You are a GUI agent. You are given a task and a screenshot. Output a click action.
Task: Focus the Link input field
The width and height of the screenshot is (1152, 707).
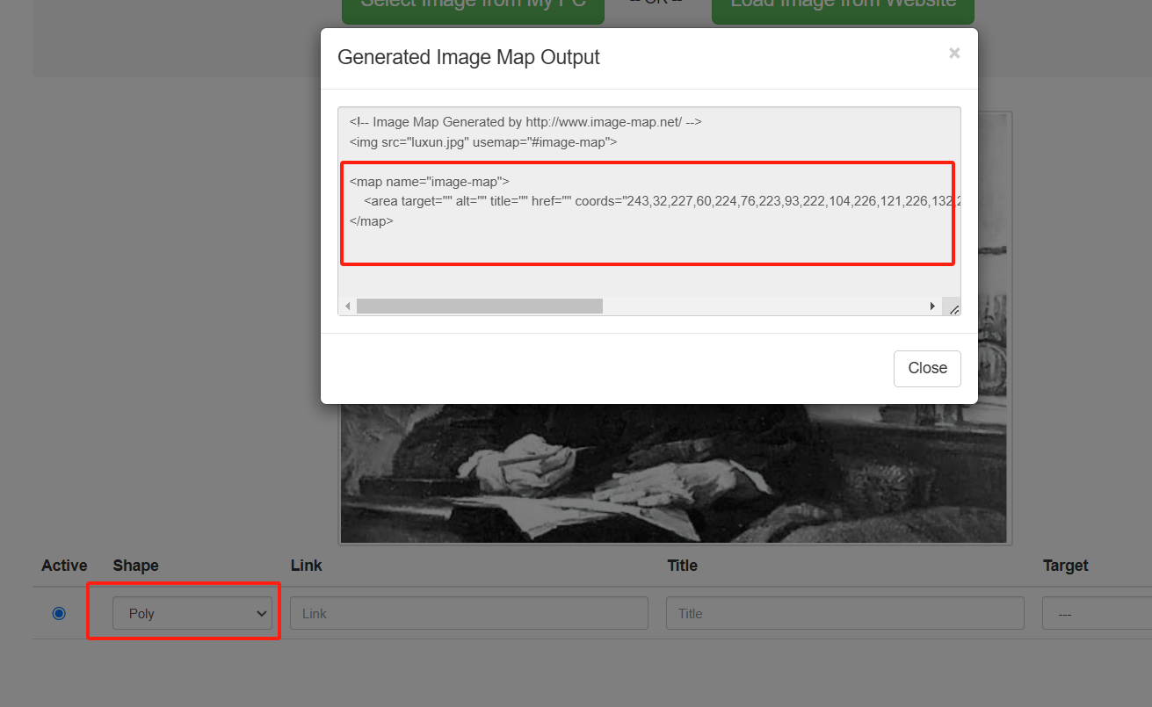pos(469,613)
